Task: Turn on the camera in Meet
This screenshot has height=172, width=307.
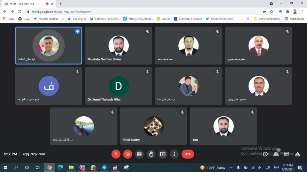Action: click(x=127, y=154)
